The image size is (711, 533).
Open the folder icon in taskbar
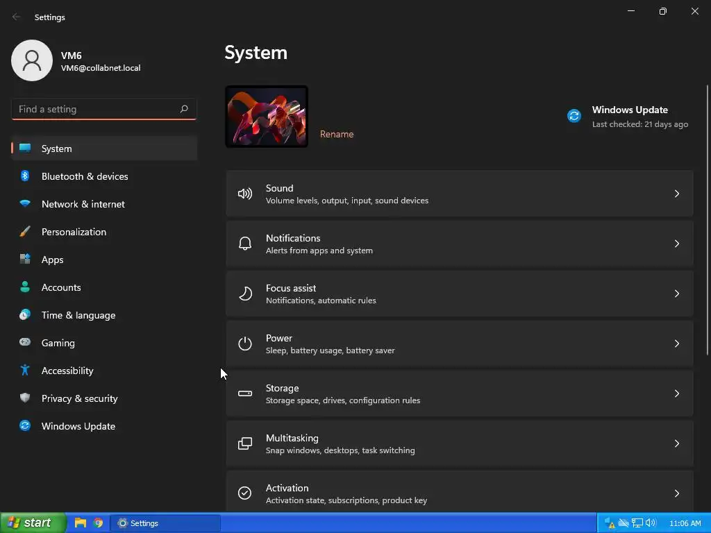pyautogui.click(x=81, y=523)
